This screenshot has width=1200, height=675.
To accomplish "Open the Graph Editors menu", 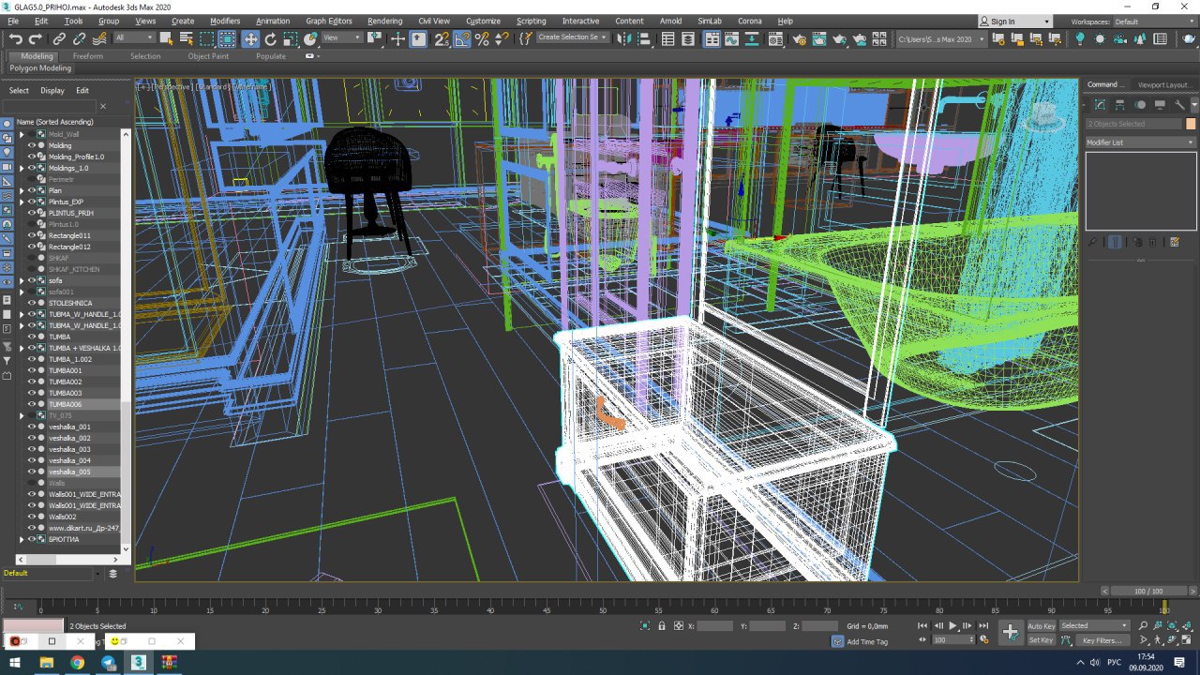I will pyautogui.click(x=329, y=21).
